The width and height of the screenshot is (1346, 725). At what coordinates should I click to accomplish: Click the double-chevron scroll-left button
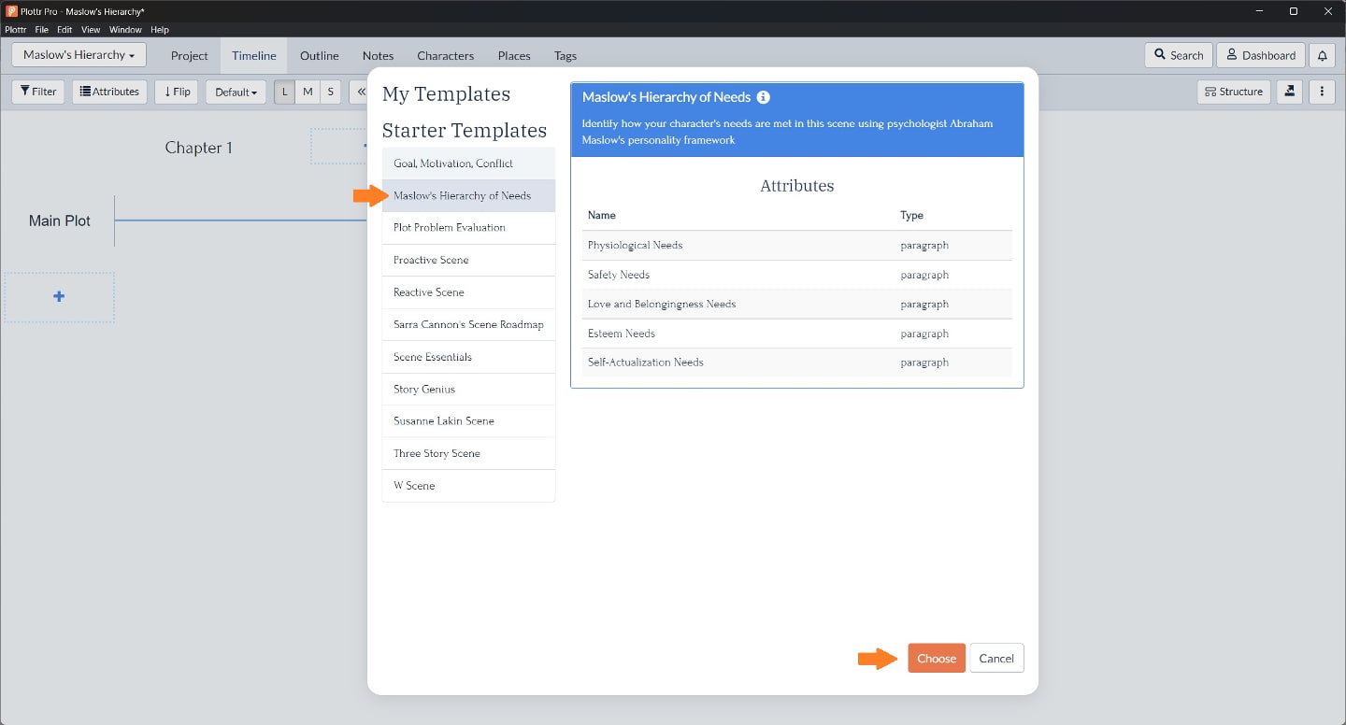click(359, 92)
